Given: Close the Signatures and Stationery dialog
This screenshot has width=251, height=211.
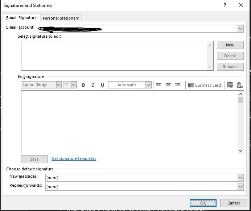Looking at the screenshot, I should coord(241,5).
